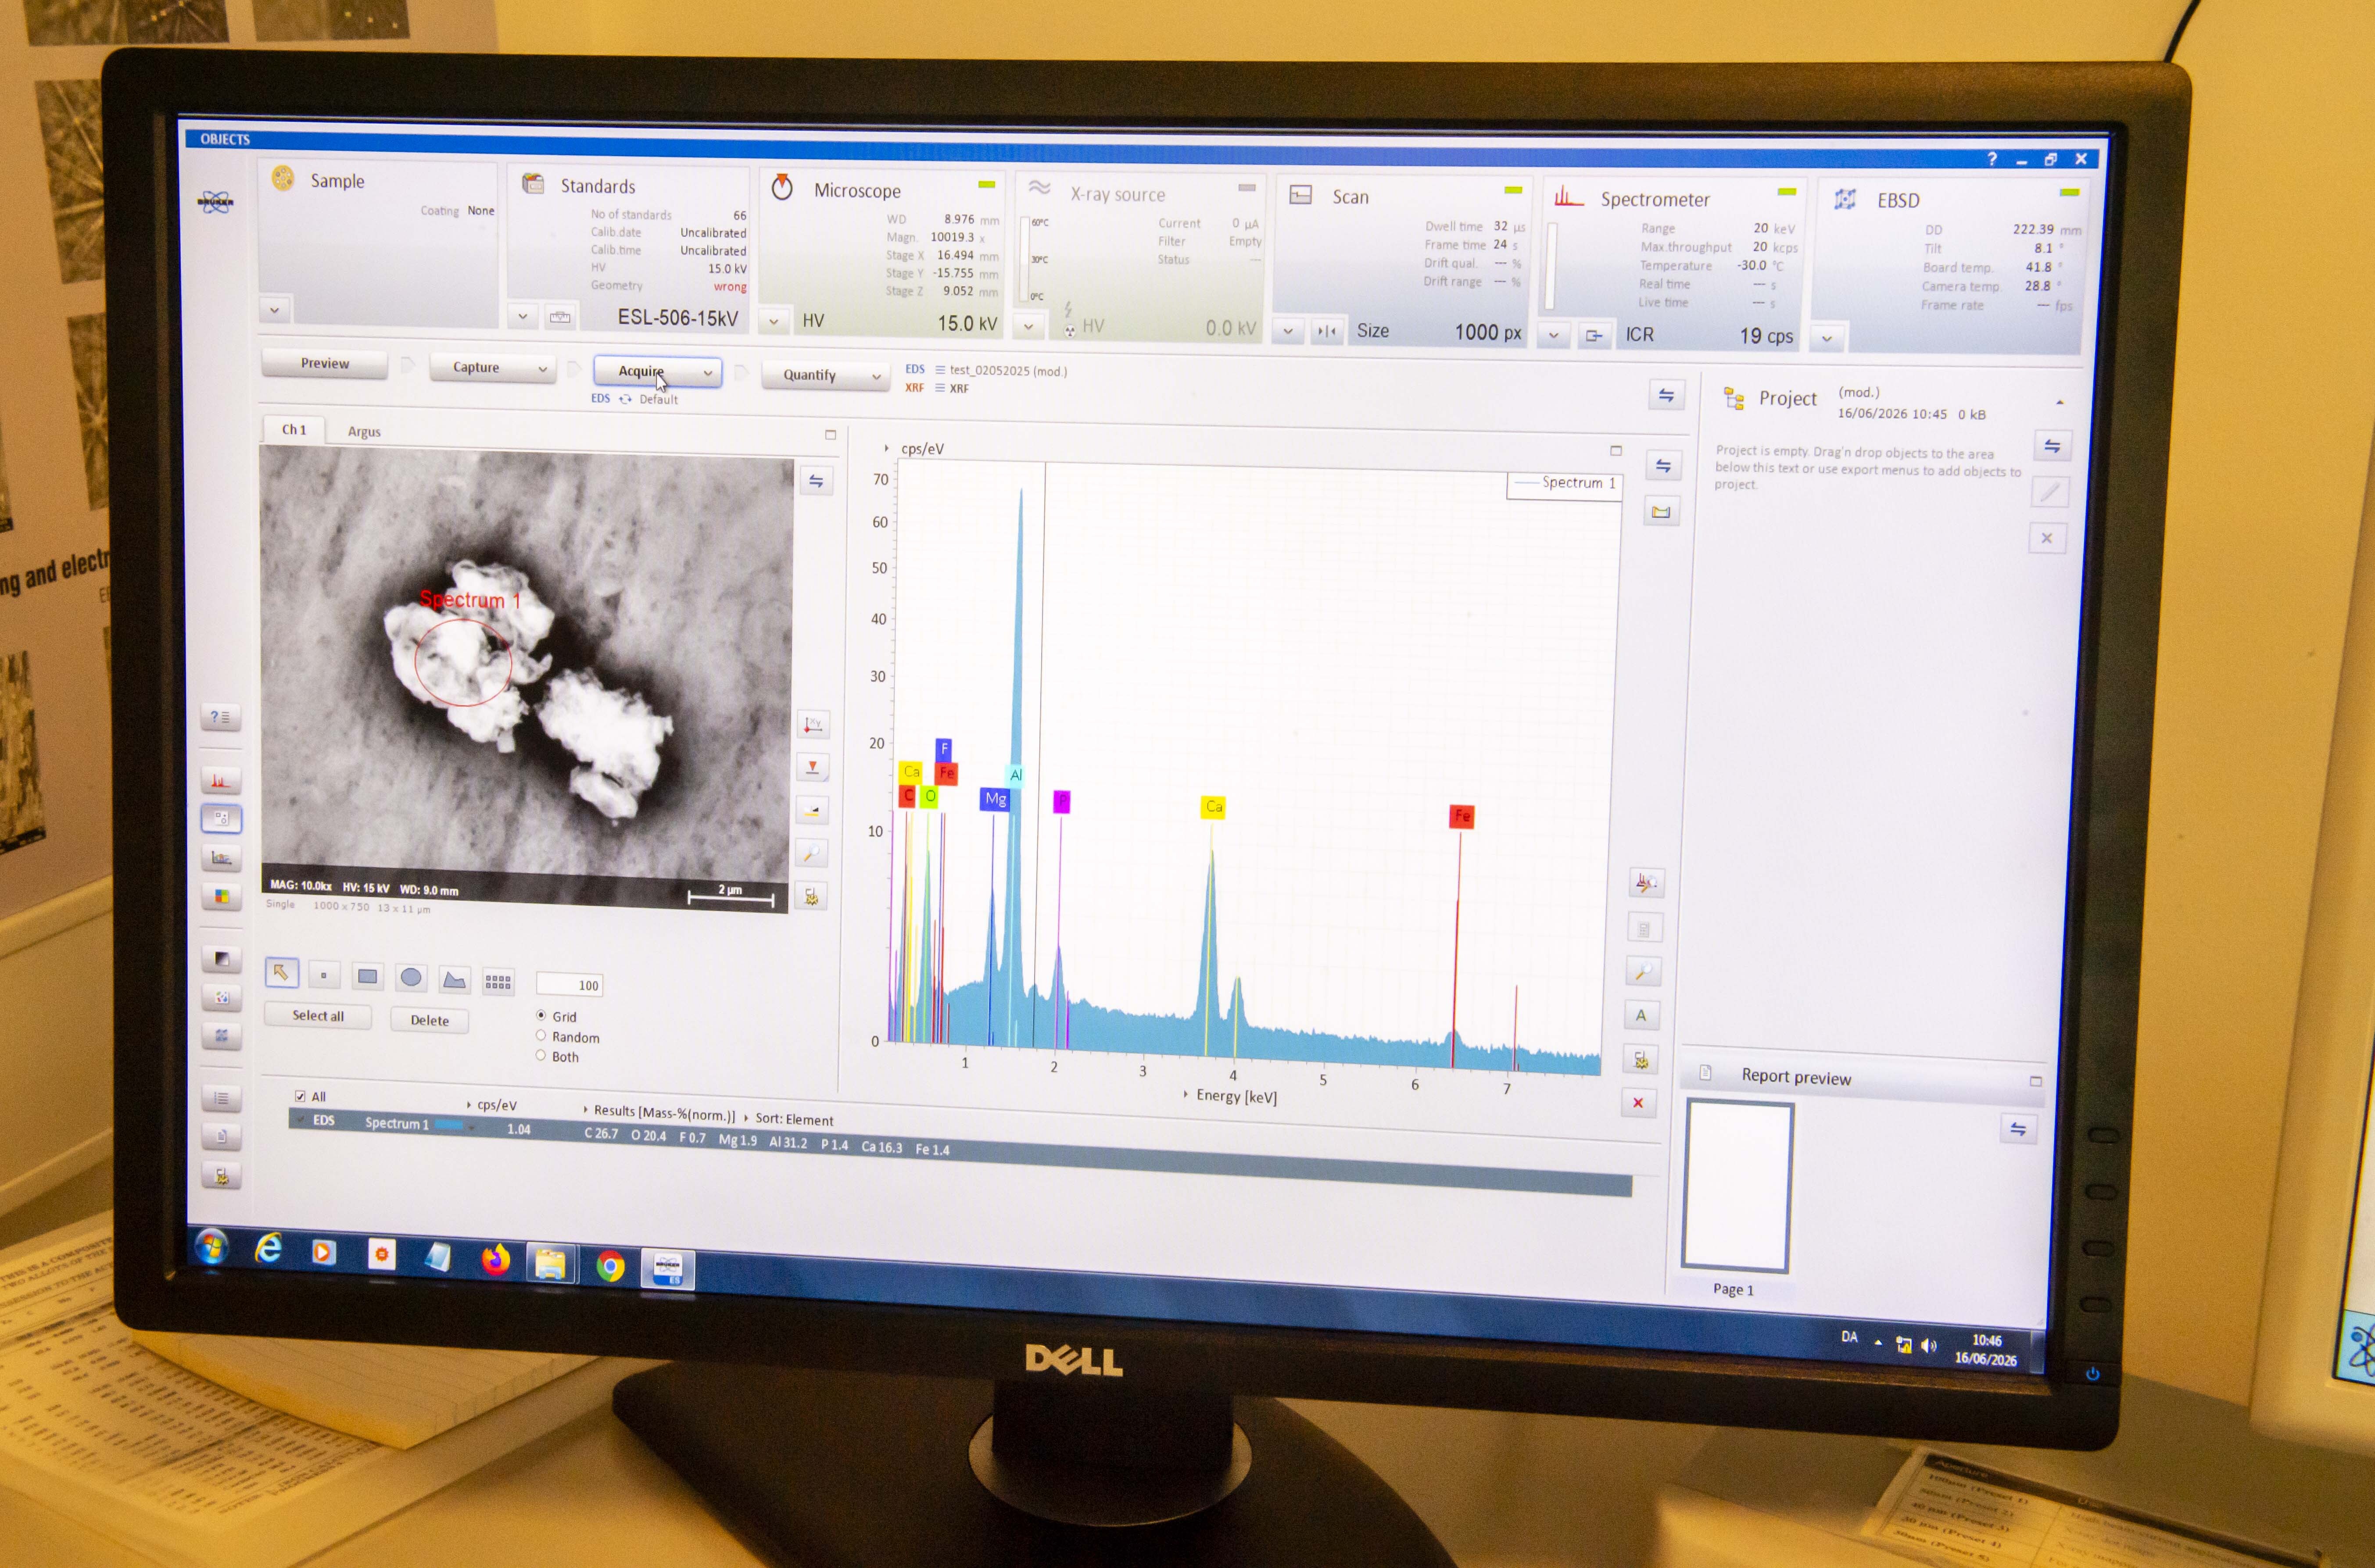Toggle the Spectrum 1 row checkmark
Image resolution: width=2375 pixels, height=1568 pixels.
pos(301,1119)
